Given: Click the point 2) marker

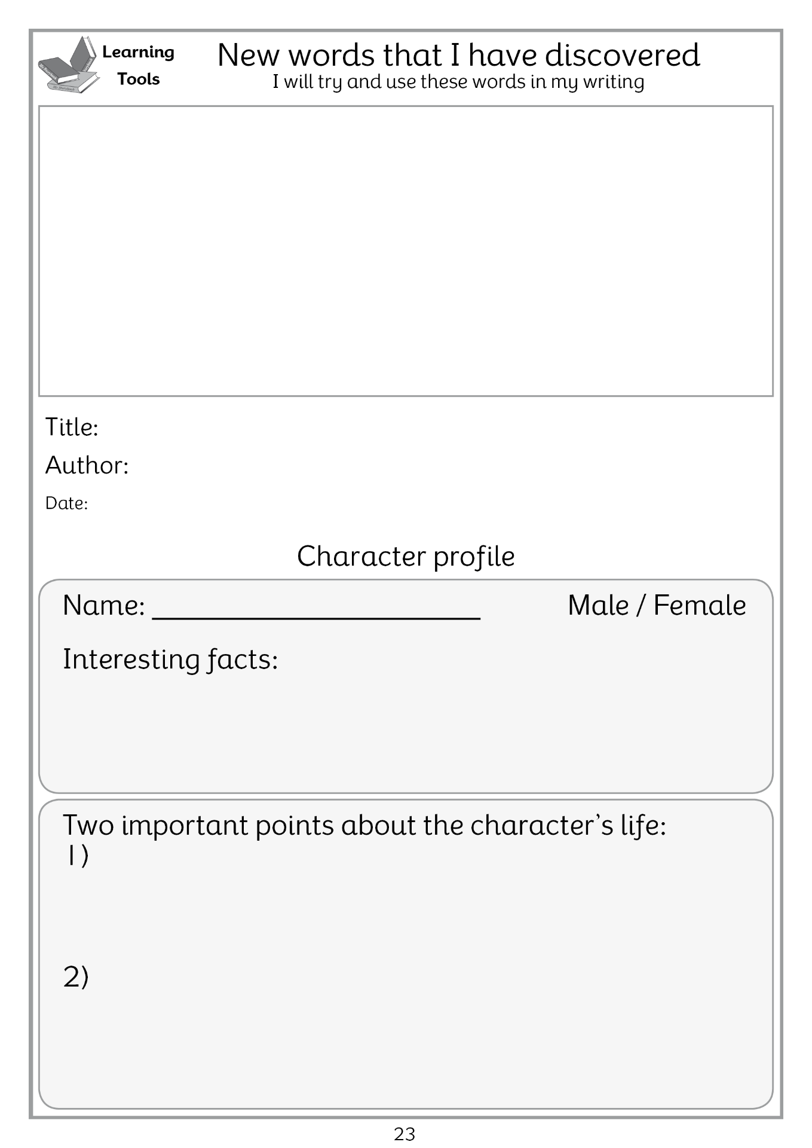Looking at the screenshot, I should pos(76,976).
